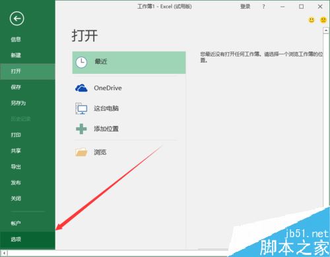Select 新建 in the sidebar

[28, 55]
